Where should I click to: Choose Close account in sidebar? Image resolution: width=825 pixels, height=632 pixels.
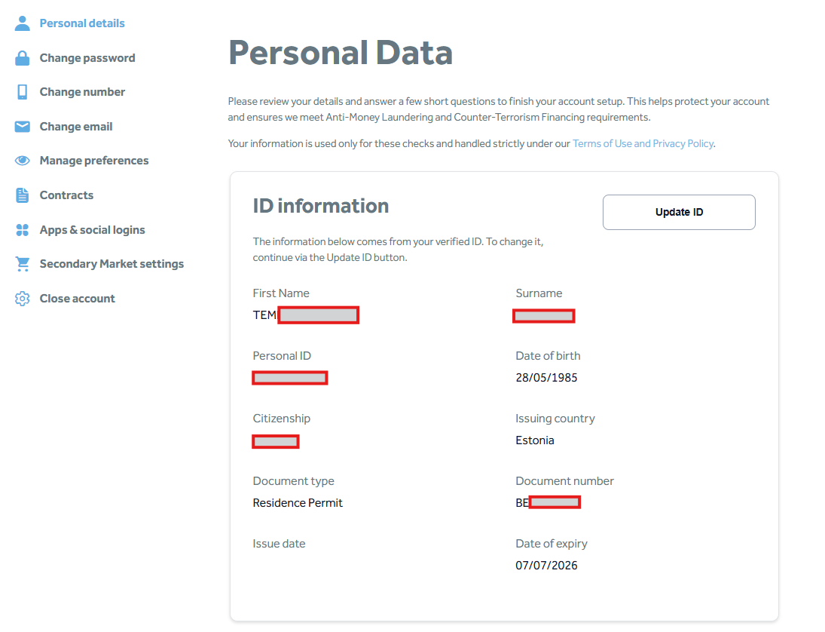click(x=77, y=299)
